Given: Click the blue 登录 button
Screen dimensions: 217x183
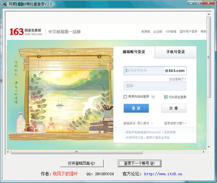Looking at the screenshot, I should tap(136, 108).
